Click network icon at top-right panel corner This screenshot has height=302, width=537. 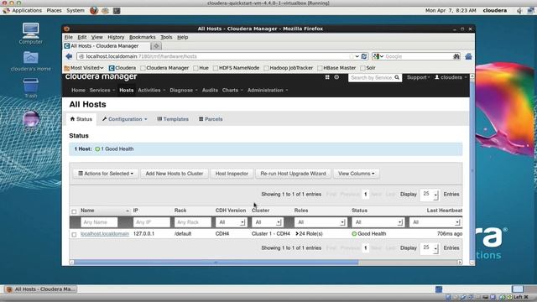530,11
